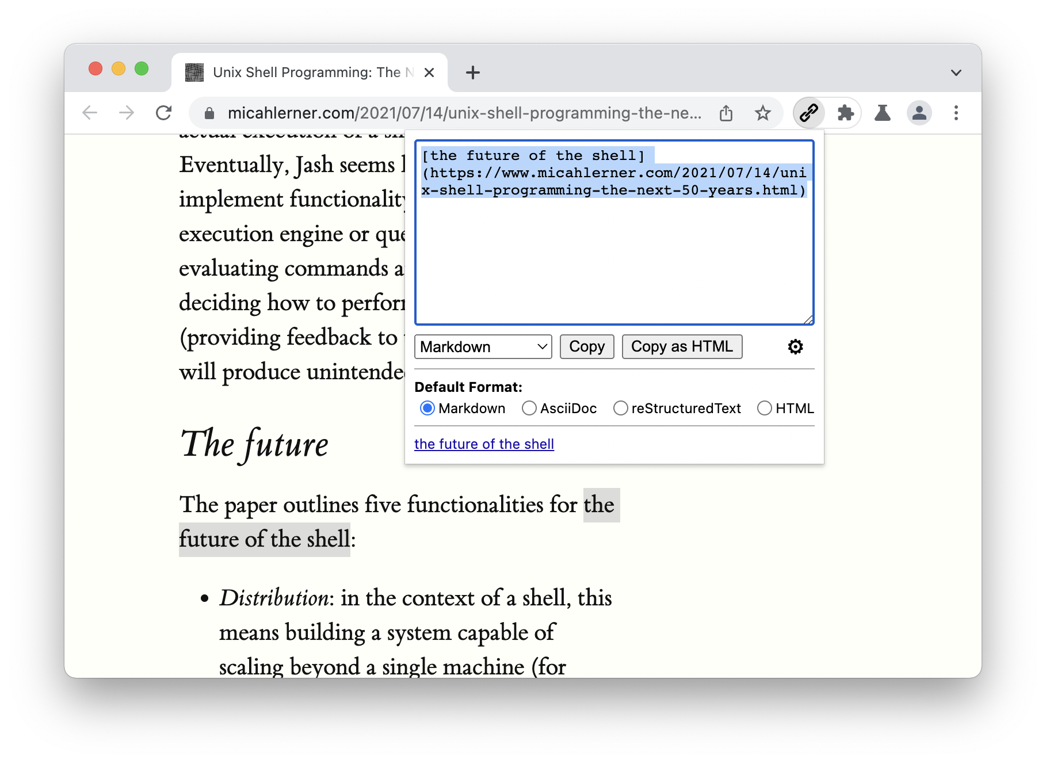Image resolution: width=1046 pixels, height=763 pixels.
Task: Select the reStructuredText default format
Action: click(x=620, y=408)
